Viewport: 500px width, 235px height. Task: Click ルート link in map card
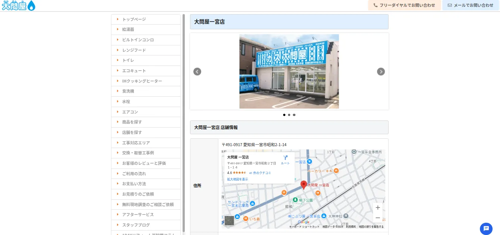pyautogui.click(x=285, y=163)
